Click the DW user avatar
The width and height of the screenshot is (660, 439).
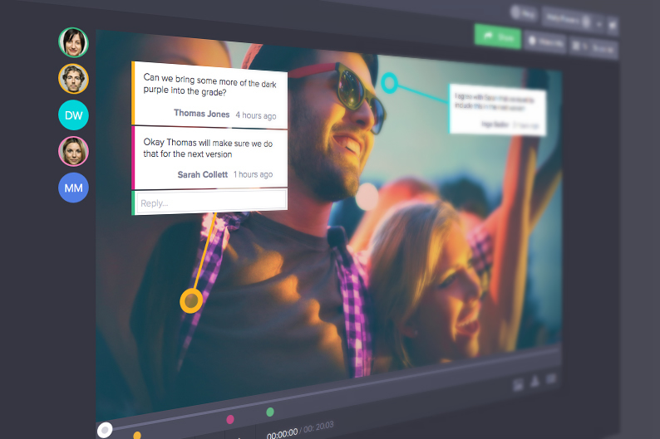click(x=73, y=115)
